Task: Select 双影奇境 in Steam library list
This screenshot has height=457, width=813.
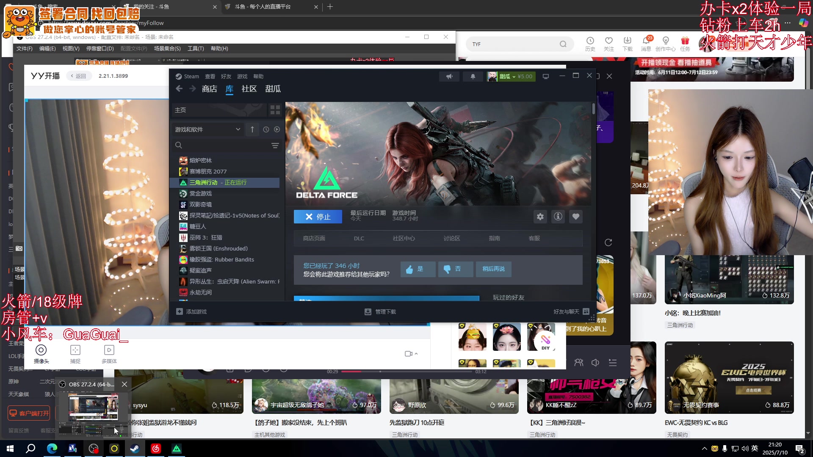Action: 225,204
